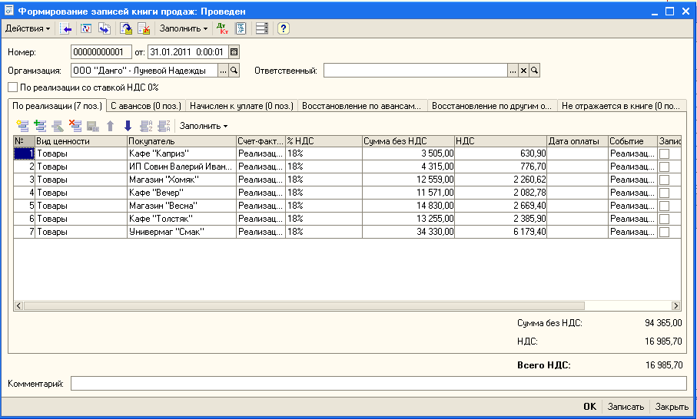The width and height of the screenshot is (697, 419).
Task: Sort ascending with the A-Z icon
Action: pos(146,126)
